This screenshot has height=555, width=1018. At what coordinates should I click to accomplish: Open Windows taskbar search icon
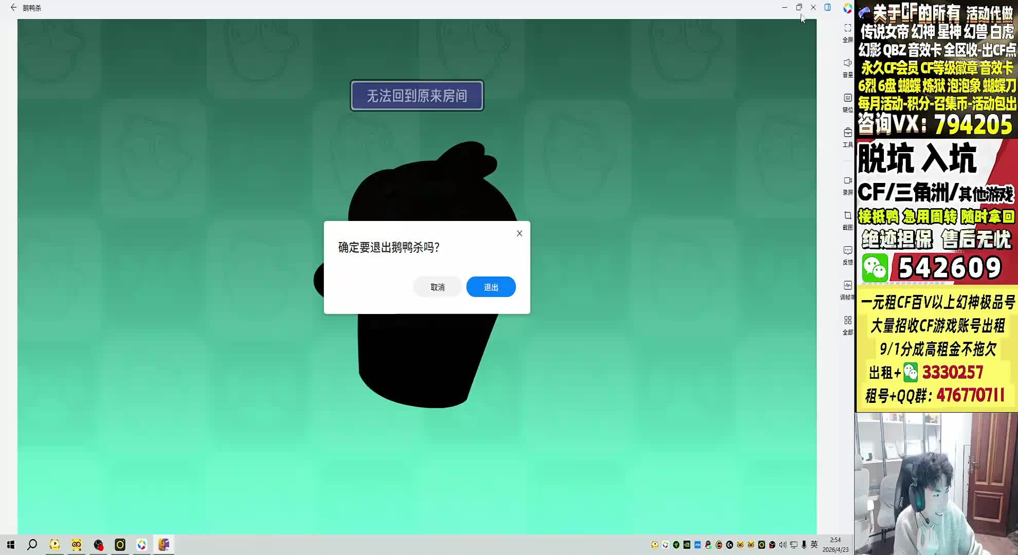pos(32,545)
